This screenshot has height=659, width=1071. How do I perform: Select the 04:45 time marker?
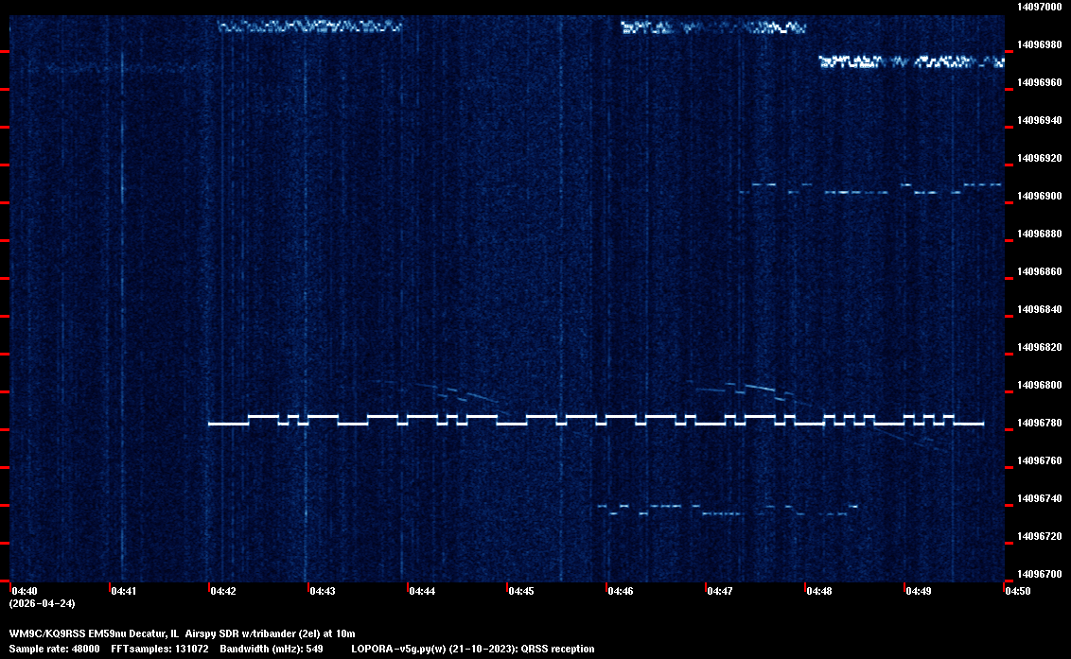(x=521, y=591)
